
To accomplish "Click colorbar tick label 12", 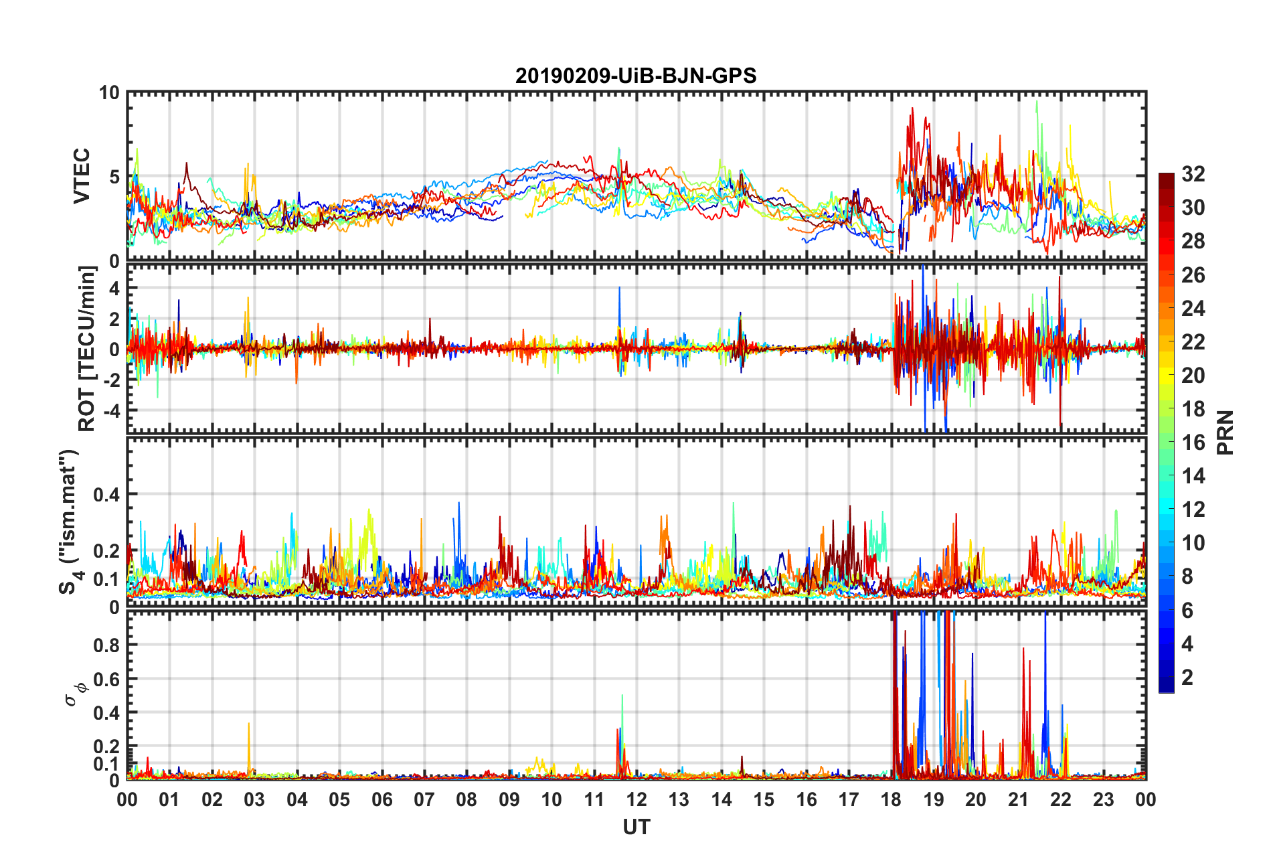I will (1193, 509).
